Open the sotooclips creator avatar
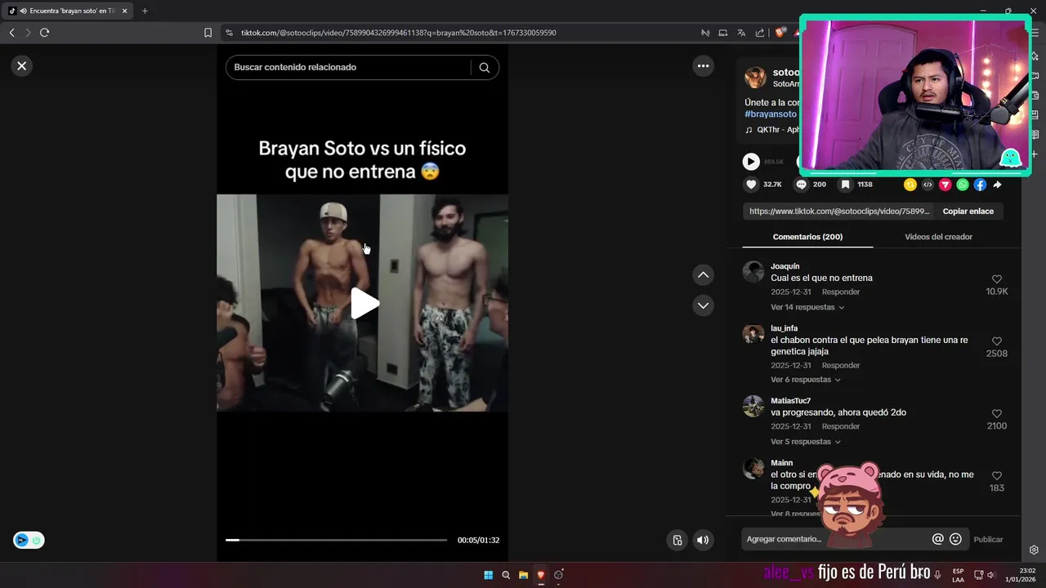The height and width of the screenshot is (588, 1046). tap(755, 78)
